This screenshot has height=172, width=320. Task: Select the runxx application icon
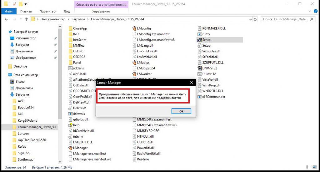[x=200, y=34]
